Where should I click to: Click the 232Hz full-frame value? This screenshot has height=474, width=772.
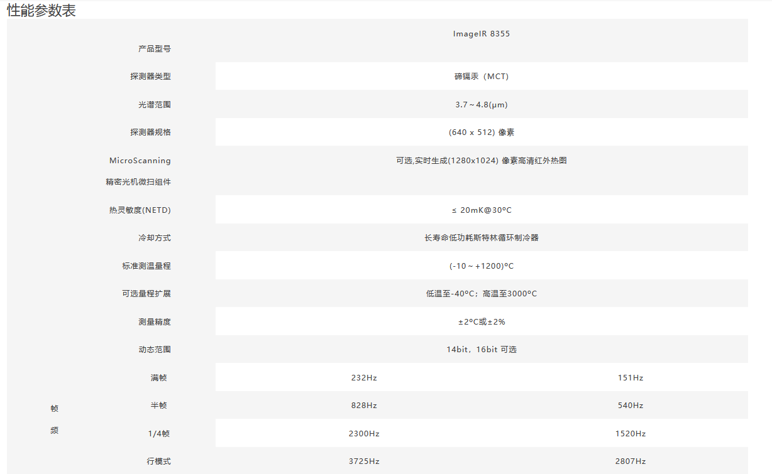[x=364, y=378]
